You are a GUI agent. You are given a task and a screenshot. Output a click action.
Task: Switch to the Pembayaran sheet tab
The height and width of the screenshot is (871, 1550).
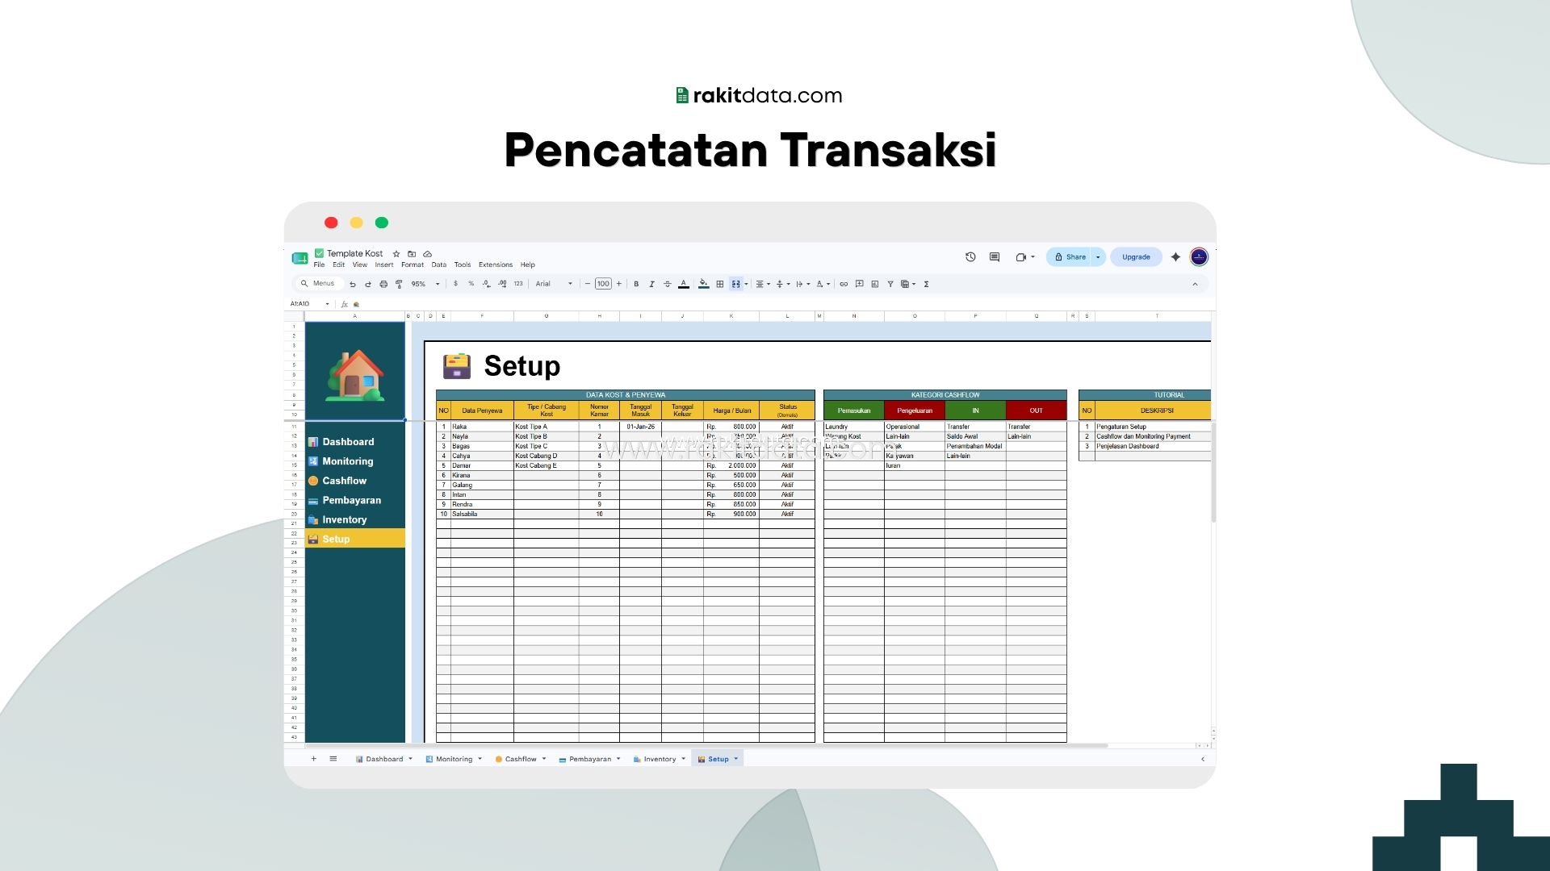click(589, 759)
